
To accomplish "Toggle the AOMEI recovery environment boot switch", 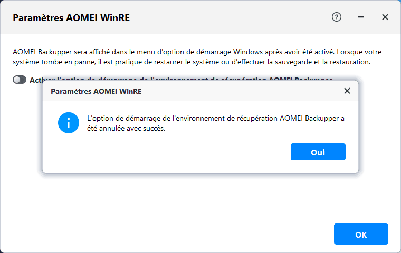I will (x=20, y=80).
